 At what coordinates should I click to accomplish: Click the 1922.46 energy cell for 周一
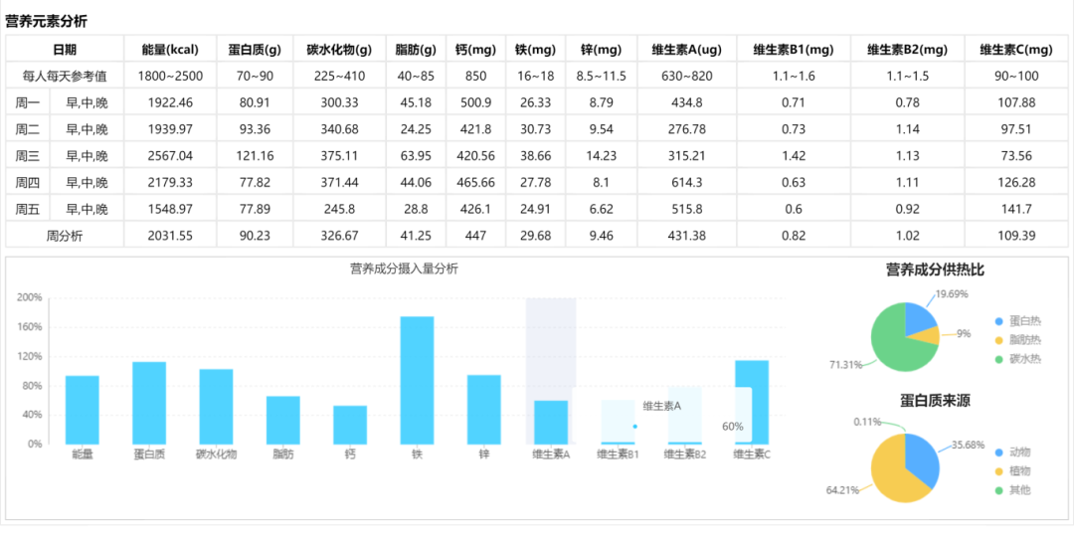click(x=170, y=102)
